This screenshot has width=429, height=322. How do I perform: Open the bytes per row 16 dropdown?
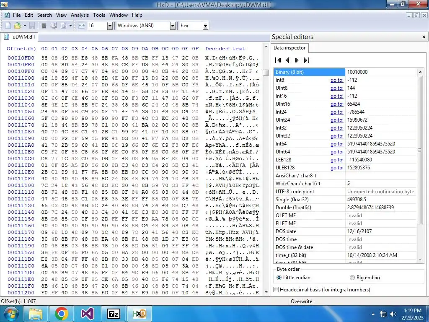(x=110, y=26)
